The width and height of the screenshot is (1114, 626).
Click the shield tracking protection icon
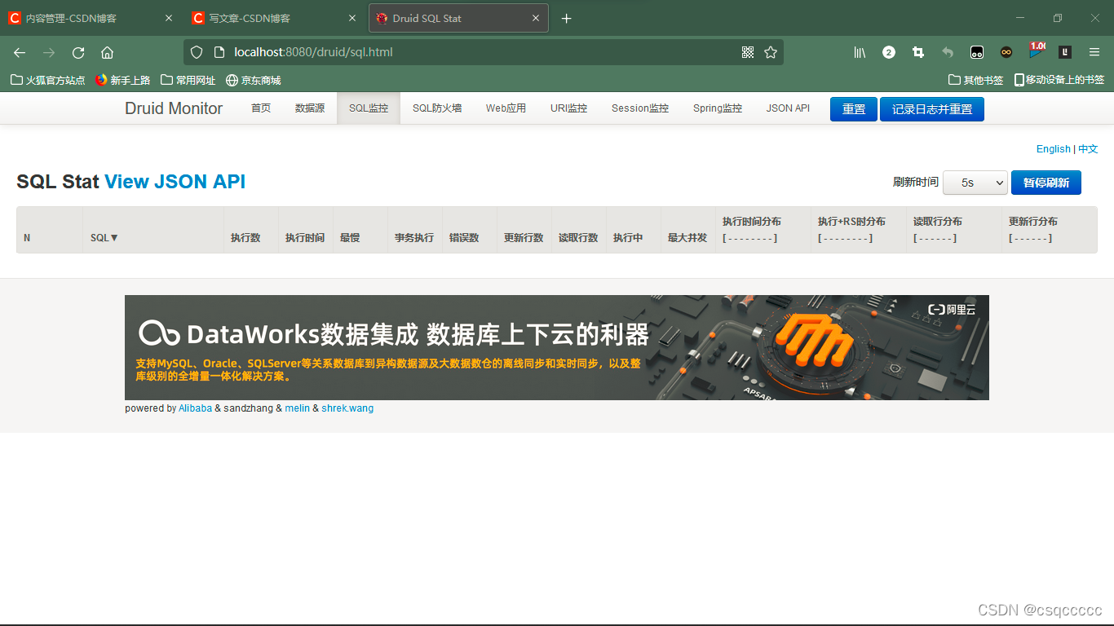[196, 51]
